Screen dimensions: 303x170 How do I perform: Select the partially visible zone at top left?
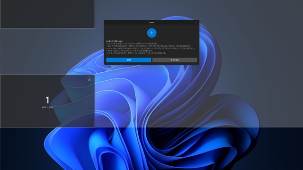[47, 14]
